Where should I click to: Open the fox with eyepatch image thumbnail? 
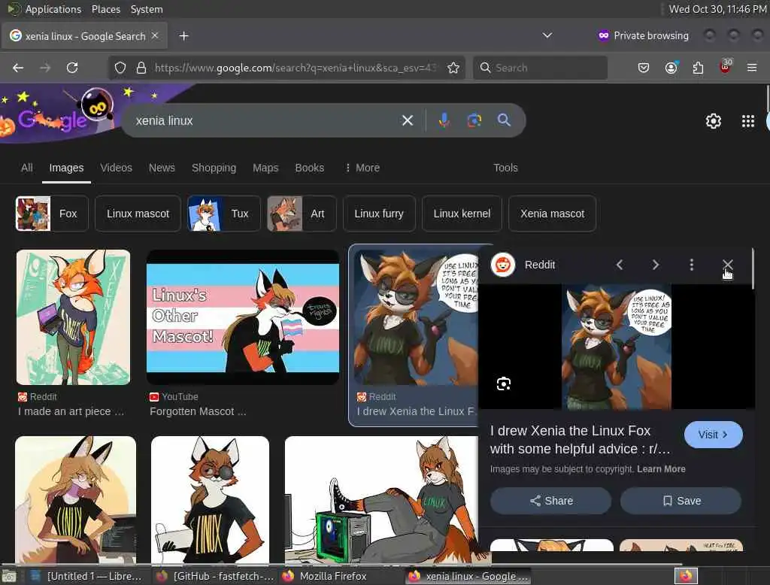click(211, 499)
